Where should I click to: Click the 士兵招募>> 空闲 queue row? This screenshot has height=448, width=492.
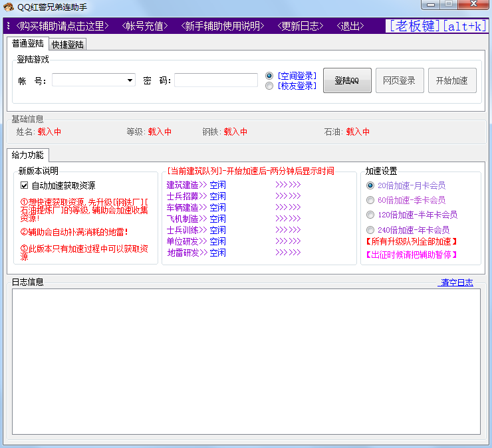coord(196,196)
